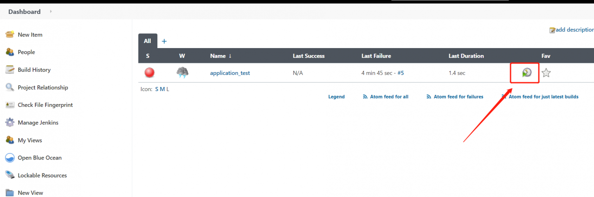Image resolution: width=594 pixels, height=197 pixels.
Task: Sort by Last Failure column
Action: click(x=376, y=56)
